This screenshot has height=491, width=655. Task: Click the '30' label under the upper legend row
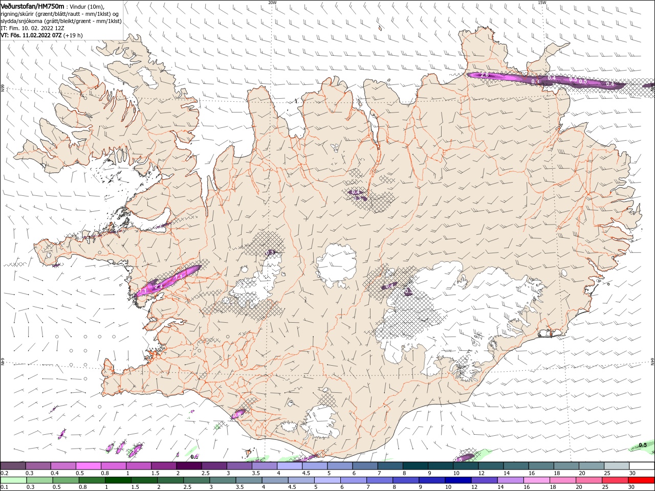631,473
